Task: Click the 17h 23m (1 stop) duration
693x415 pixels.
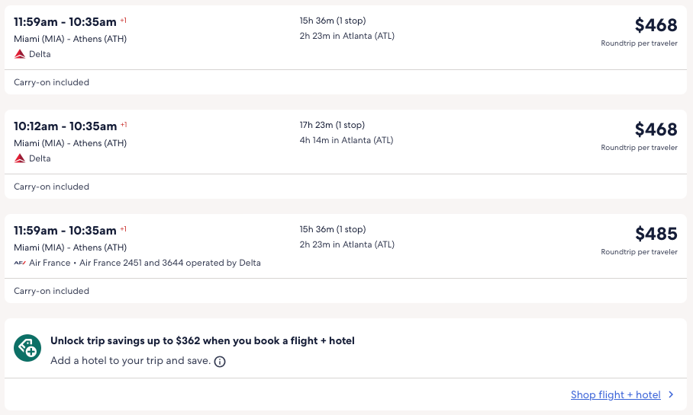Action: click(x=332, y=125)
